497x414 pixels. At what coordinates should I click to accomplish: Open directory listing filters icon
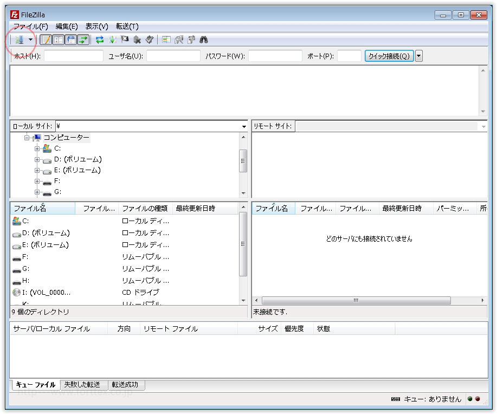point(166,40)
